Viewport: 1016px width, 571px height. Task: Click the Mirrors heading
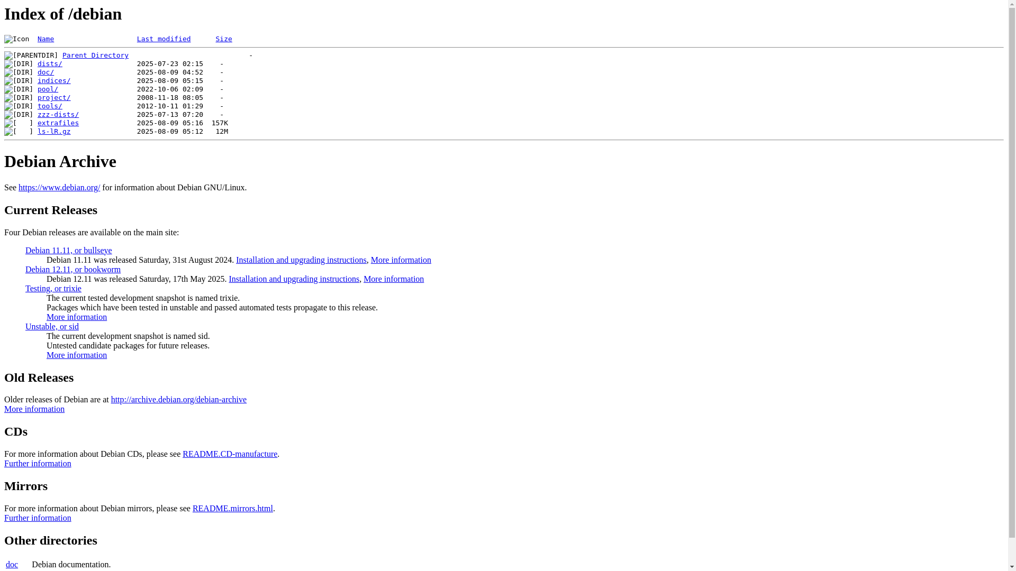(x=26, y=486)
